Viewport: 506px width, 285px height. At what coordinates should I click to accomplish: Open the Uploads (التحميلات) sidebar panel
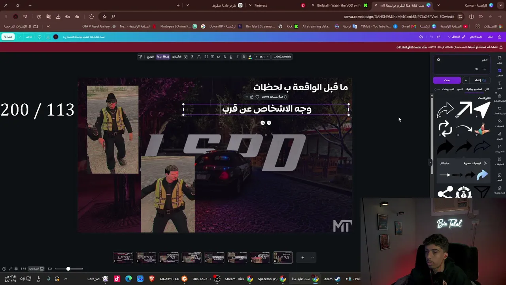coord(500,123)
